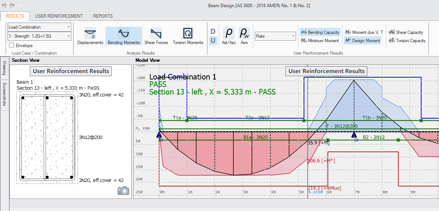Open the Reports tab

click(103, 16)
